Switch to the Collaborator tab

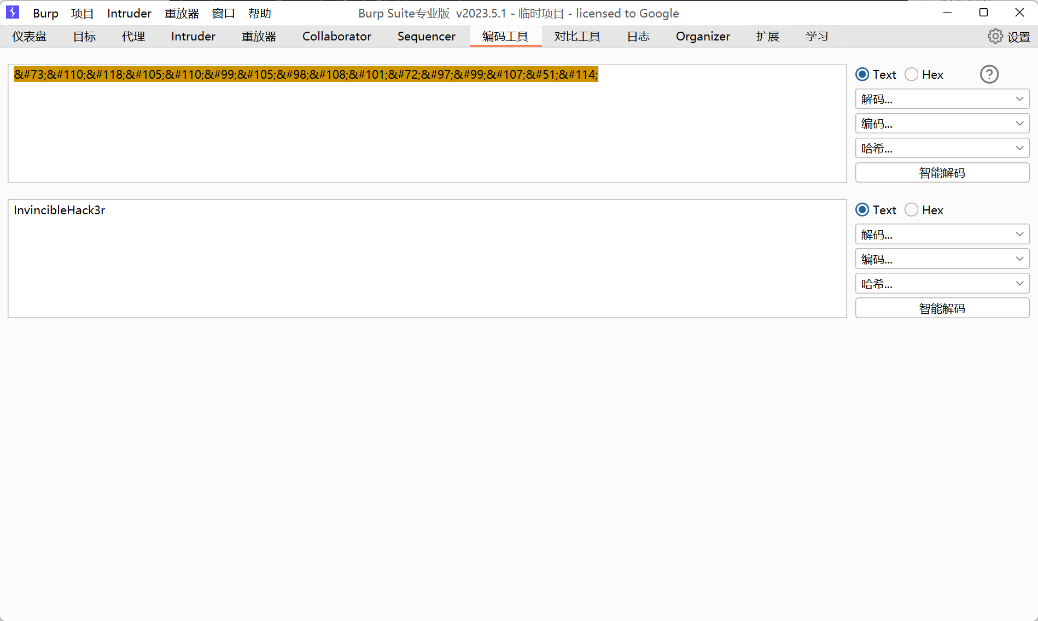(337, 36)
